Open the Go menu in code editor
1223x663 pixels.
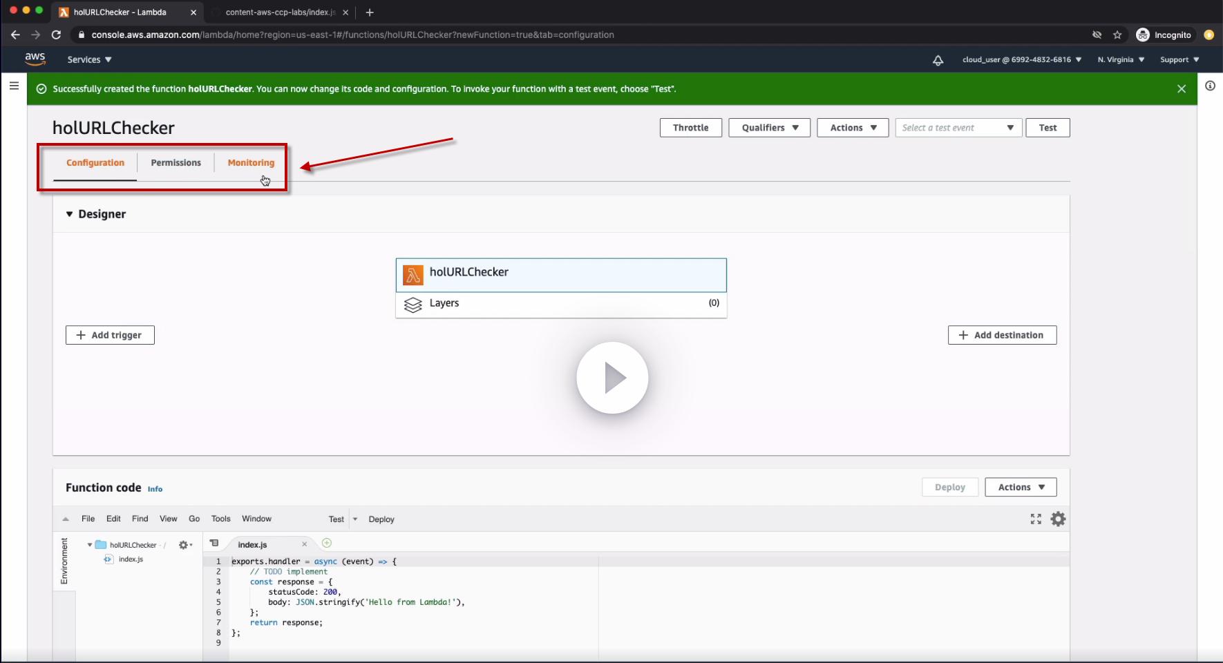point(194,519)
